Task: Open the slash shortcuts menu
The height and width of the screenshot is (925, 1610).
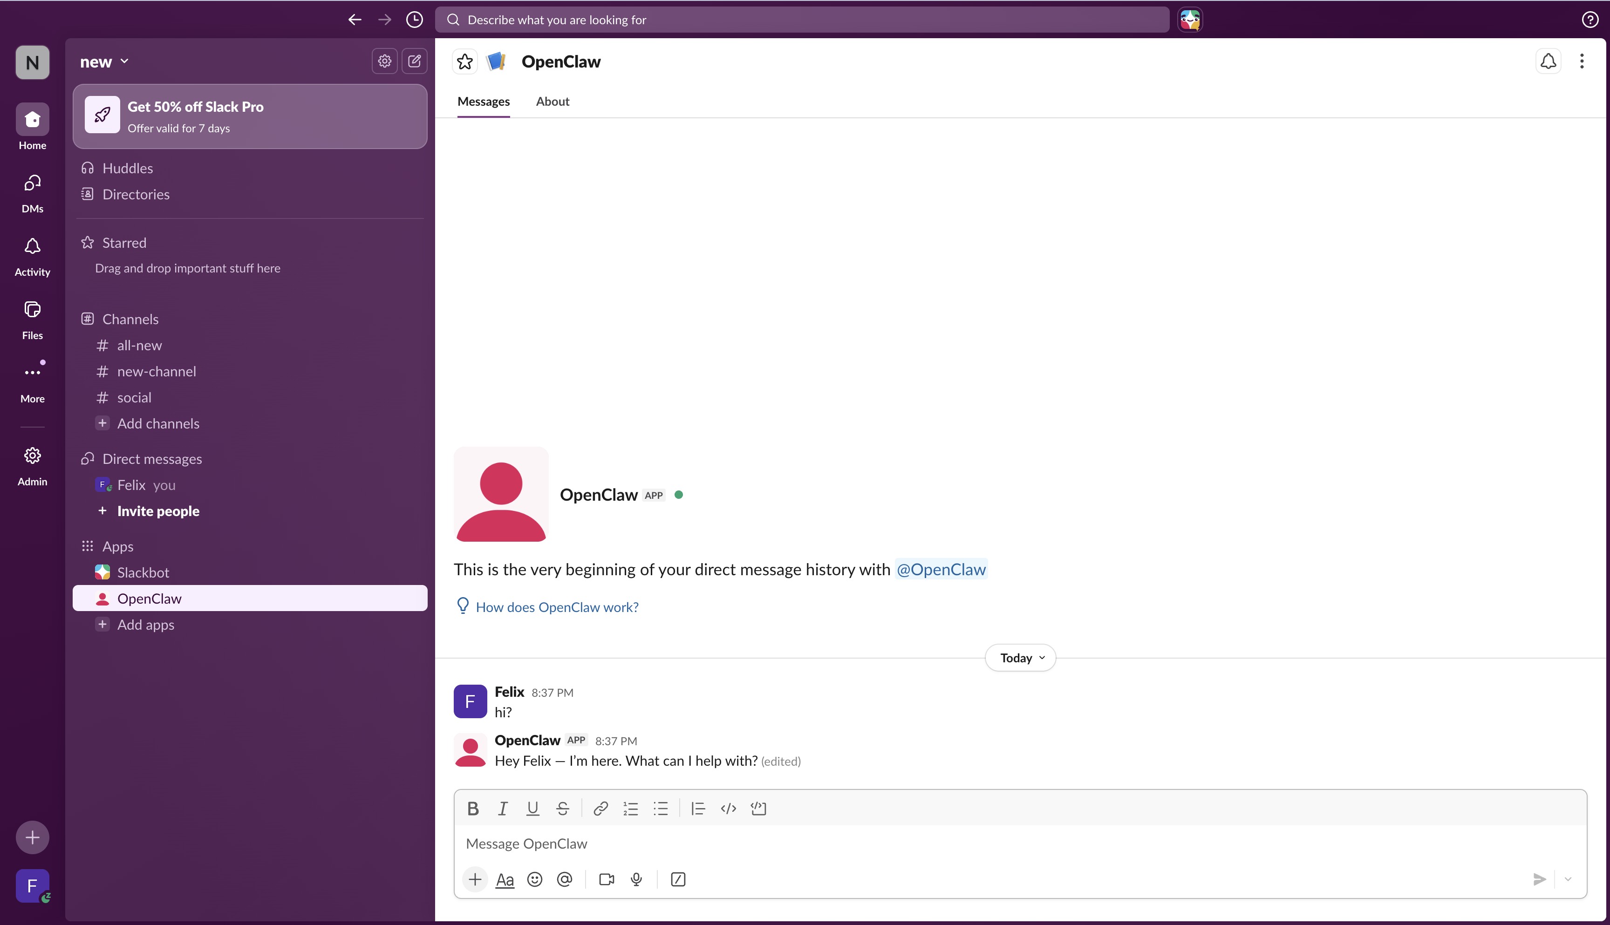Action: point(678,879)
